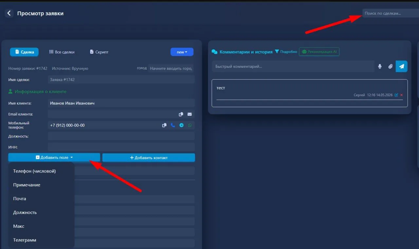
Task: Open the 'new' status dropdown
Action: click(x=182, y=52)
